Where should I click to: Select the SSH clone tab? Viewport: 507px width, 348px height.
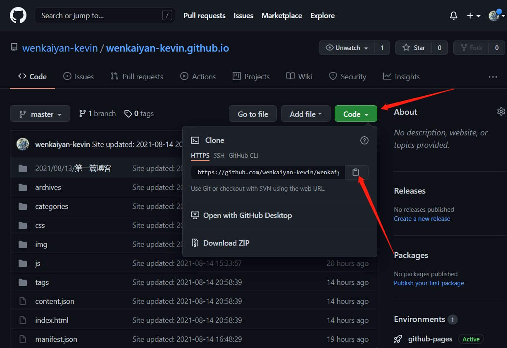point(219,156)
